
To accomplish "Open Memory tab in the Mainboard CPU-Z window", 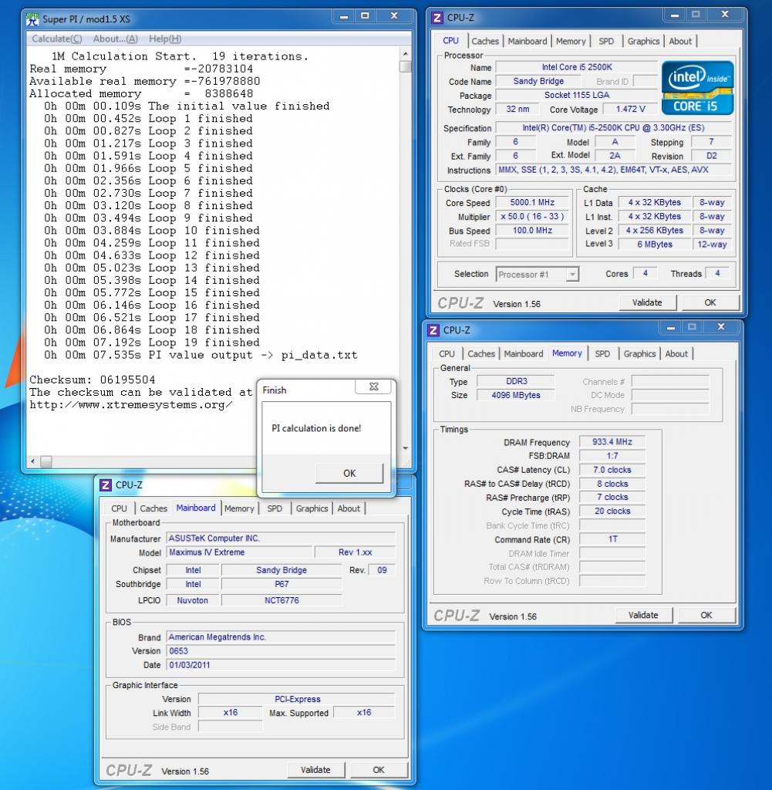I will tap(239, 508).
